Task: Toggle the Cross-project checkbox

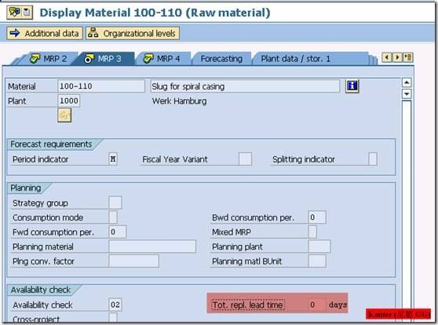Action: tap(113, 317)
